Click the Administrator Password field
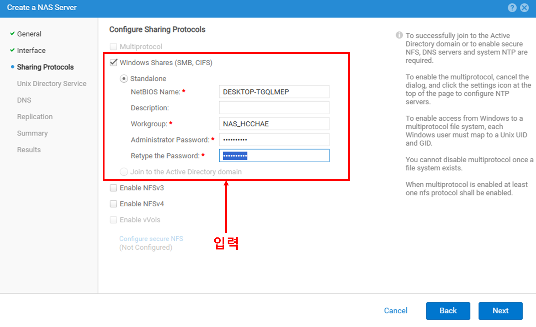Viewport: 536px width, 327px height. (x=274, y=140)
